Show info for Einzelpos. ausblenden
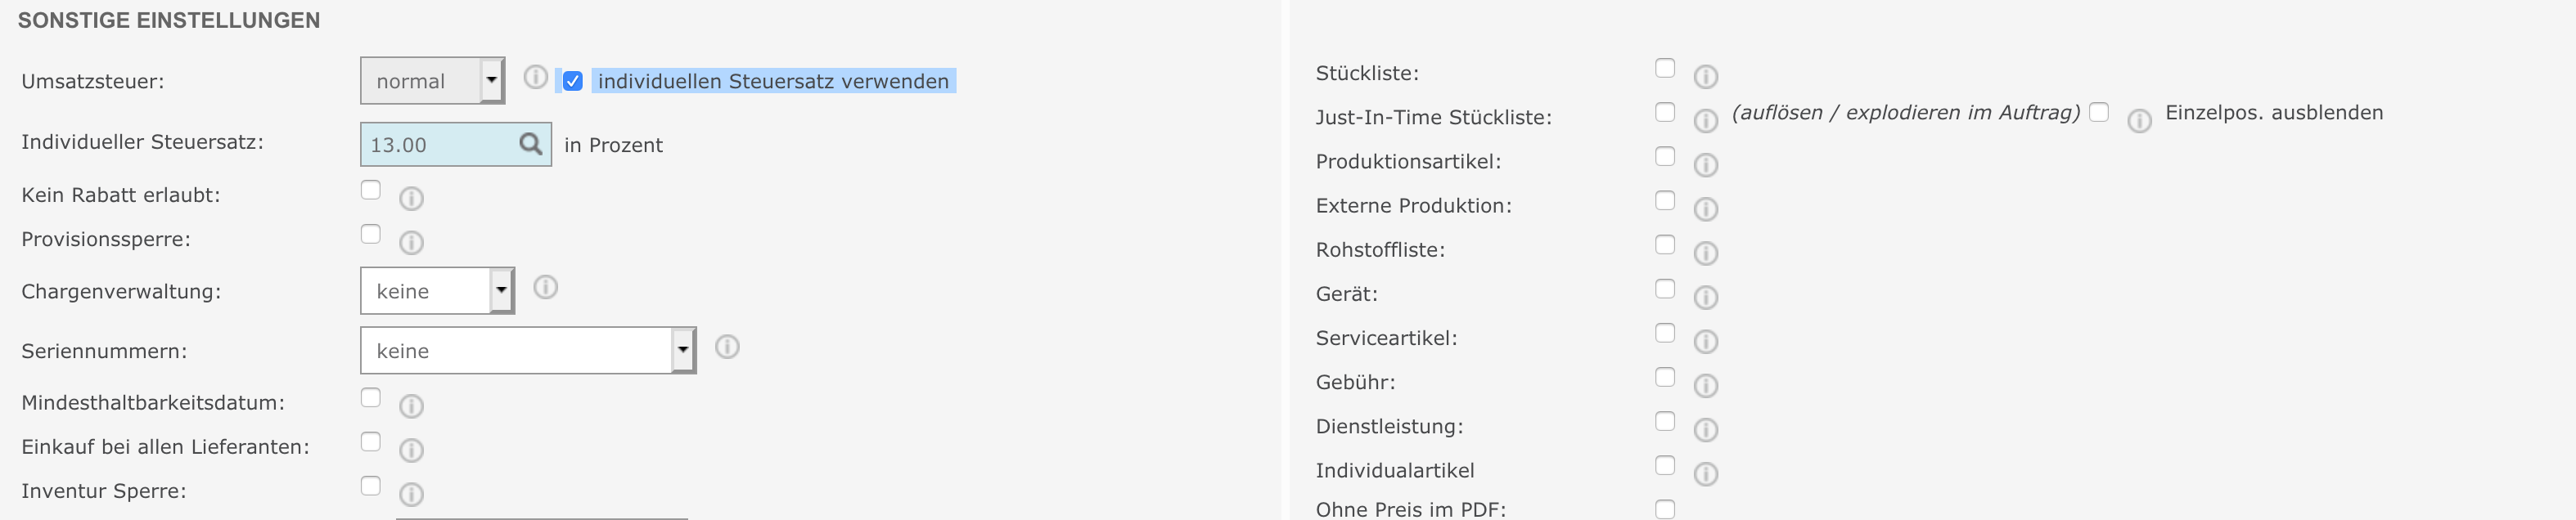 [2139, 121]
